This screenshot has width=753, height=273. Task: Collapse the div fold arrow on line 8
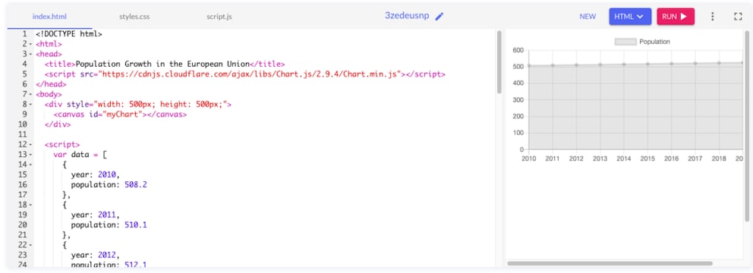tap(30, 105)
